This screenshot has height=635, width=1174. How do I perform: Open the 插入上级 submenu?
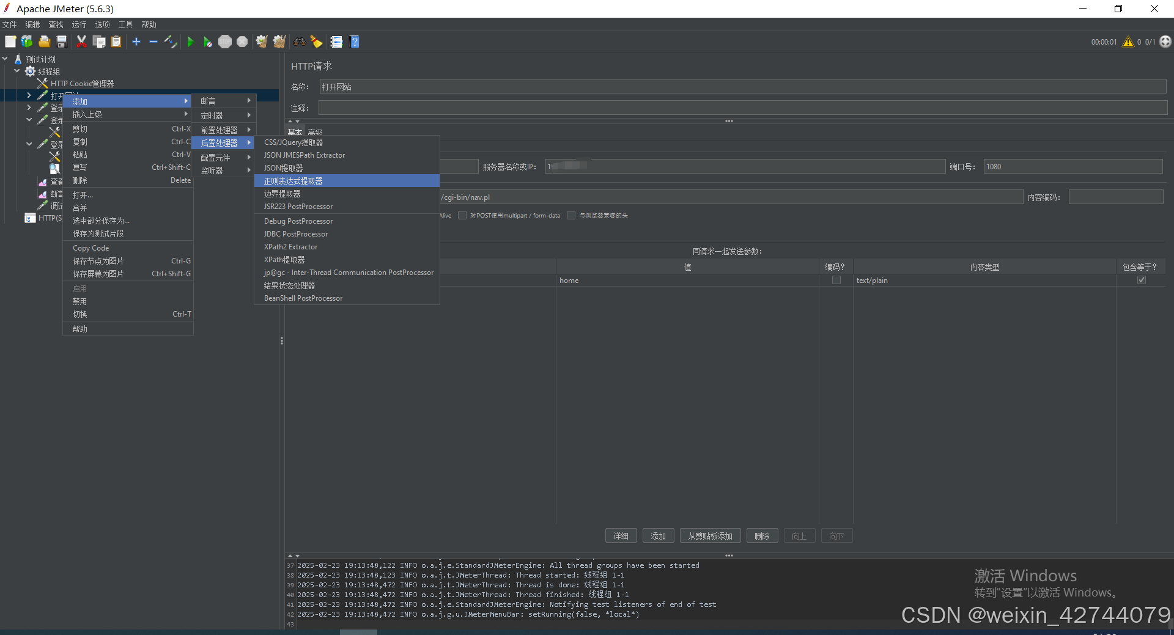pyautogui.click(x=128, y=114)
